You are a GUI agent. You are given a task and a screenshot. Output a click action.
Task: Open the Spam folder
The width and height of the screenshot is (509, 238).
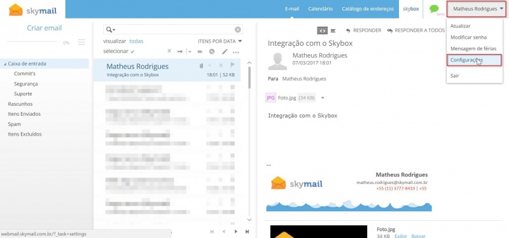(14, 124)
